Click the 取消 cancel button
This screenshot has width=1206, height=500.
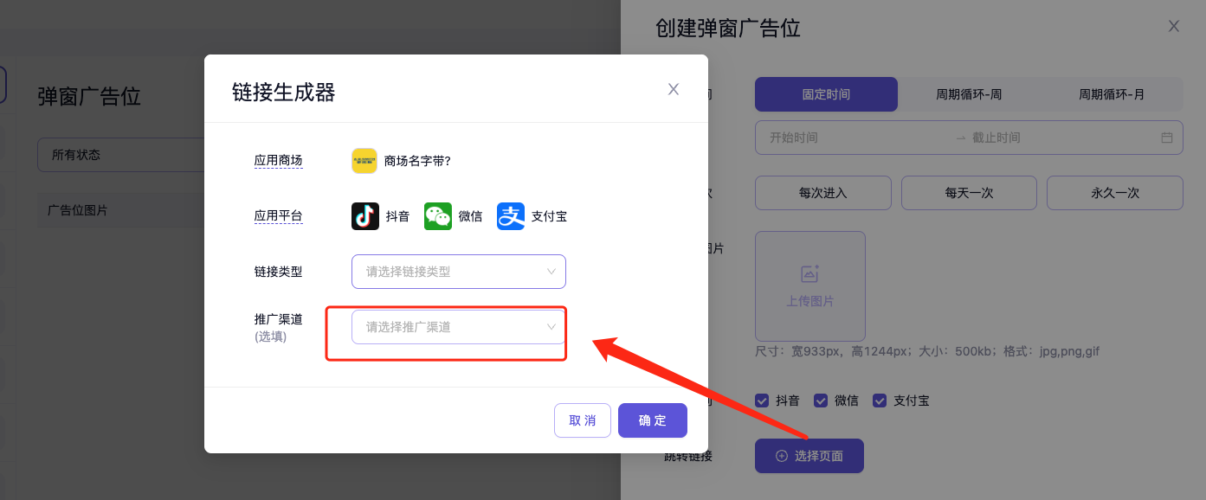click(583, 420)
